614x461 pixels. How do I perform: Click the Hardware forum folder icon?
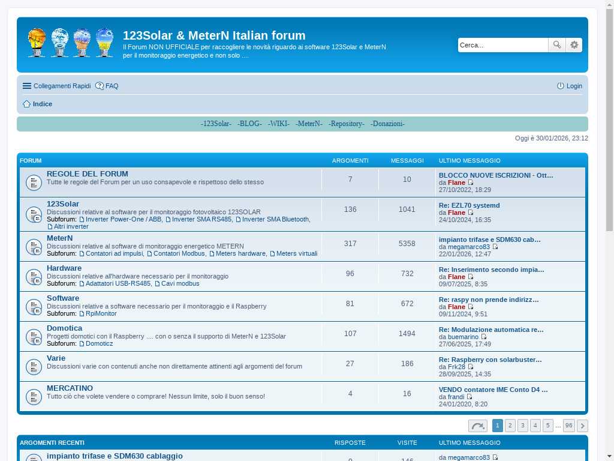point(34,277)
